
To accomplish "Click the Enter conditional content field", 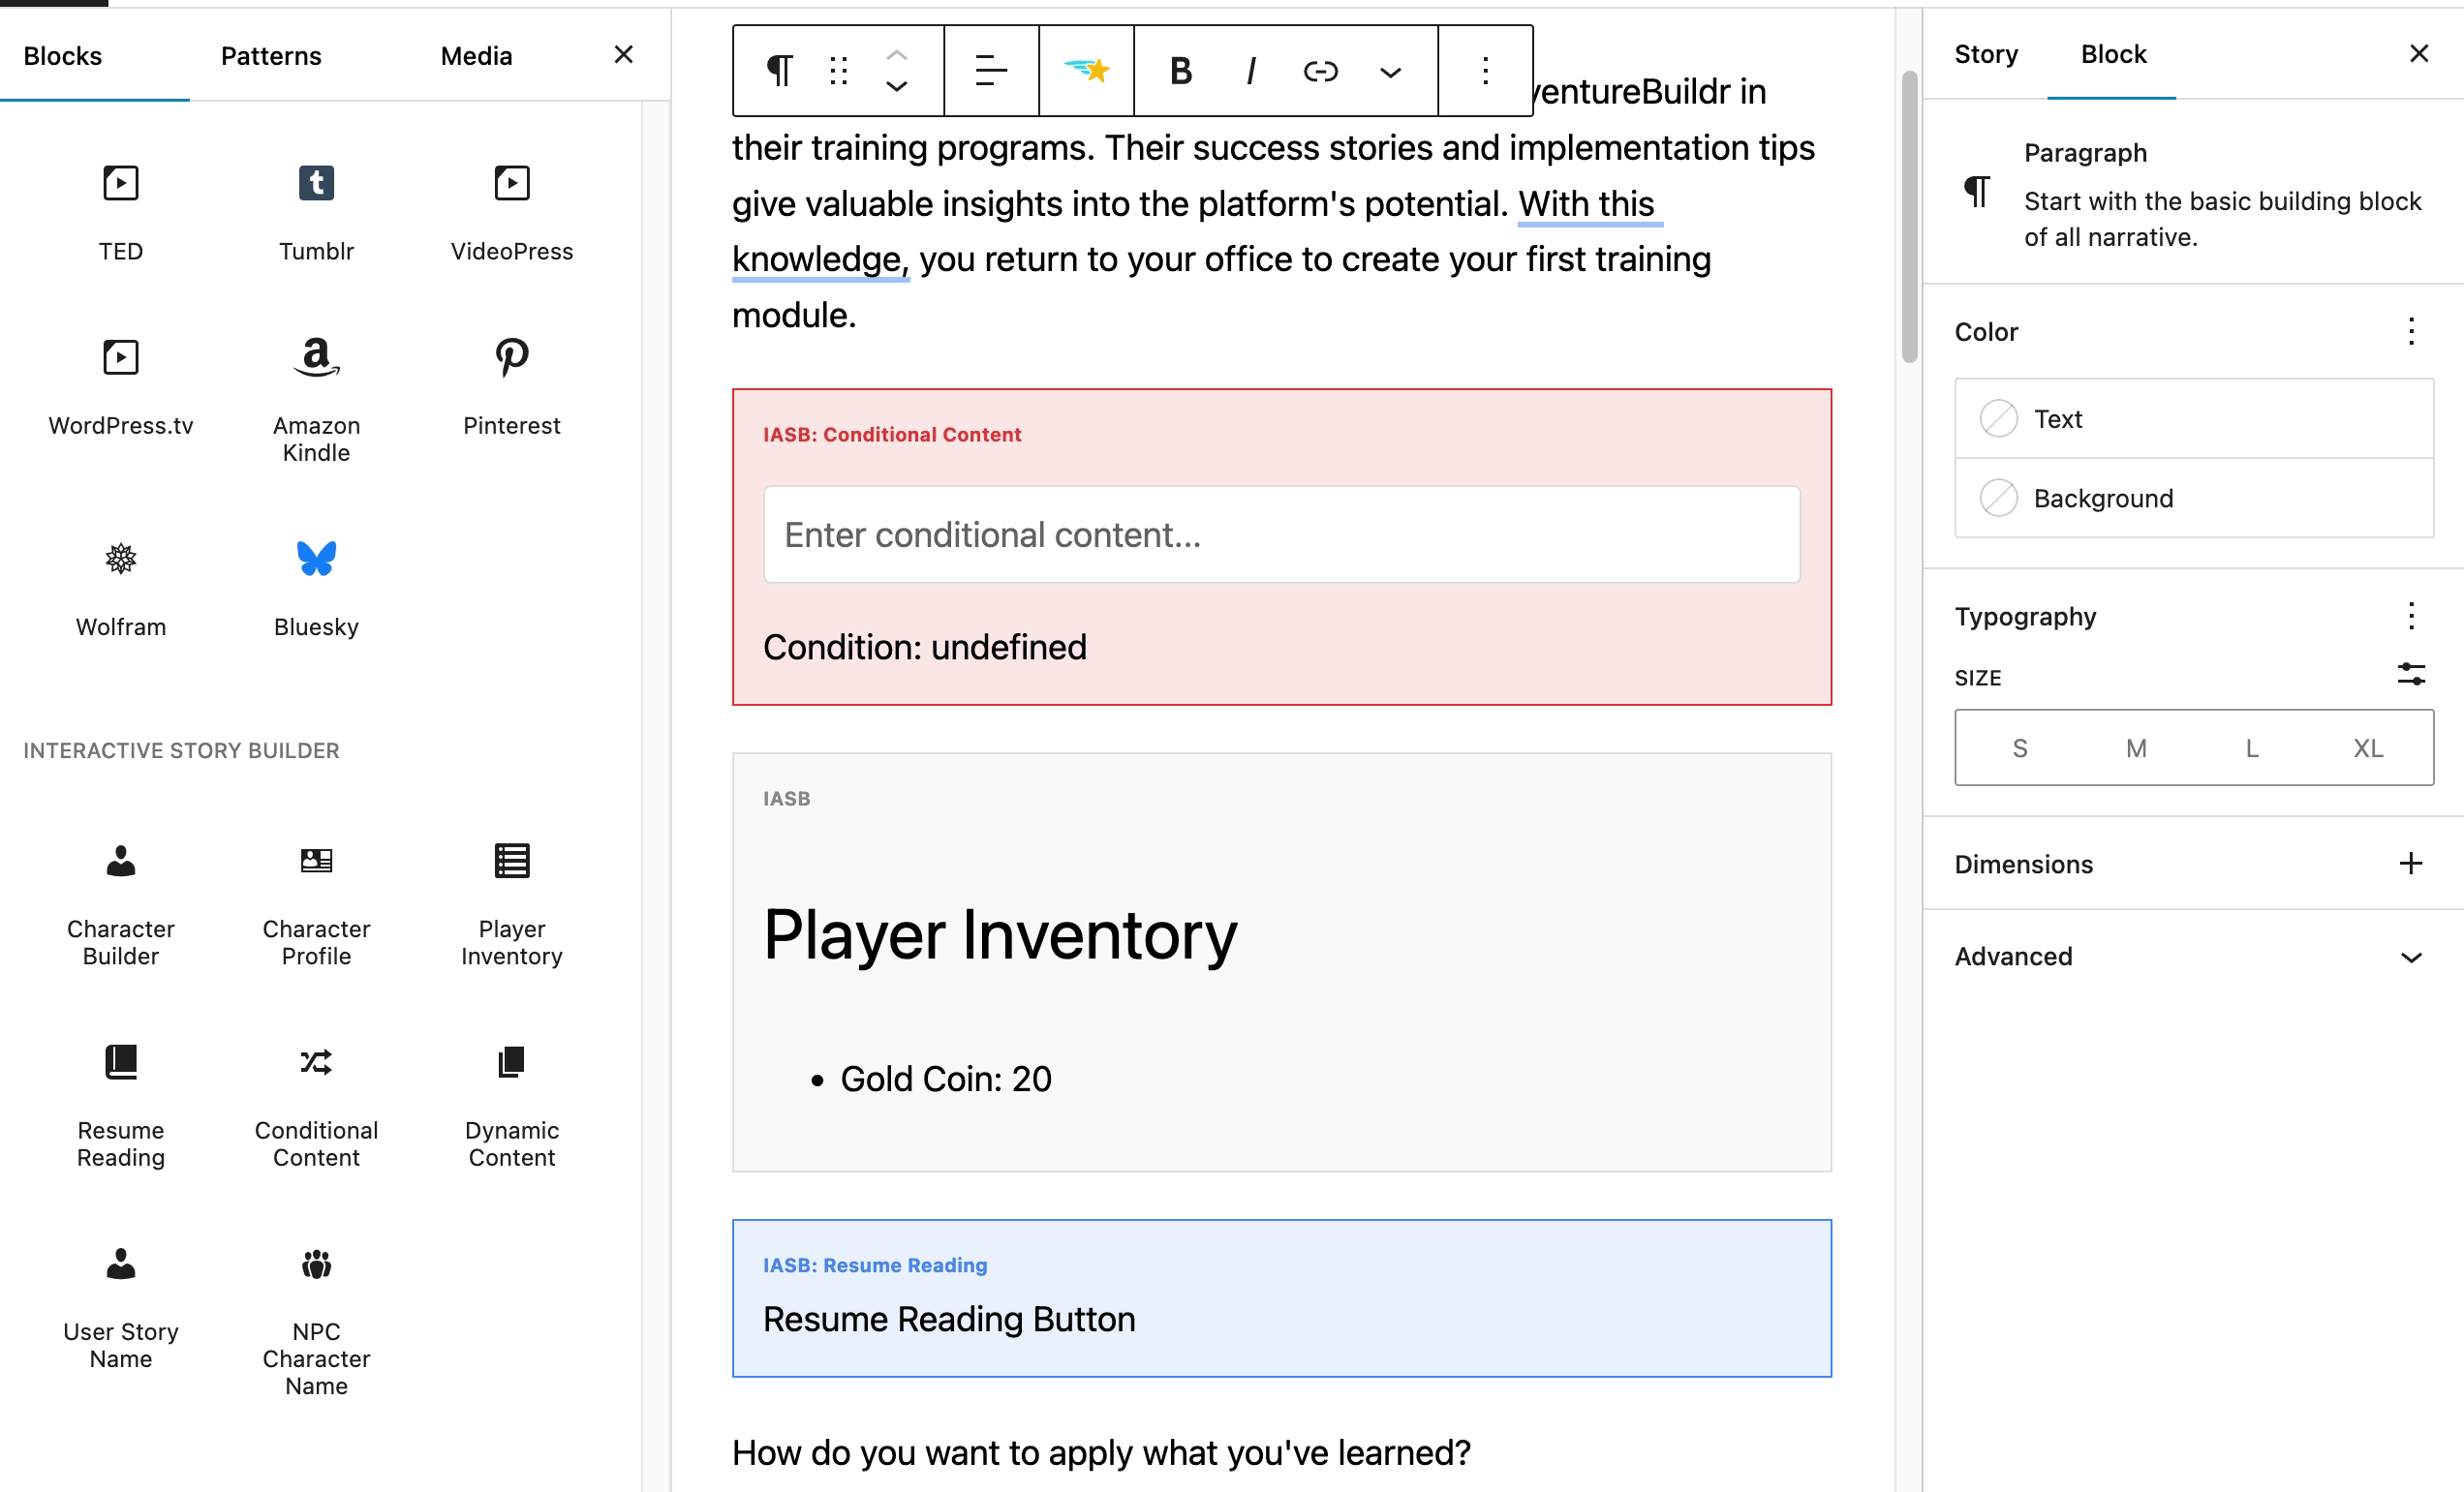I will click(1281, 534).
